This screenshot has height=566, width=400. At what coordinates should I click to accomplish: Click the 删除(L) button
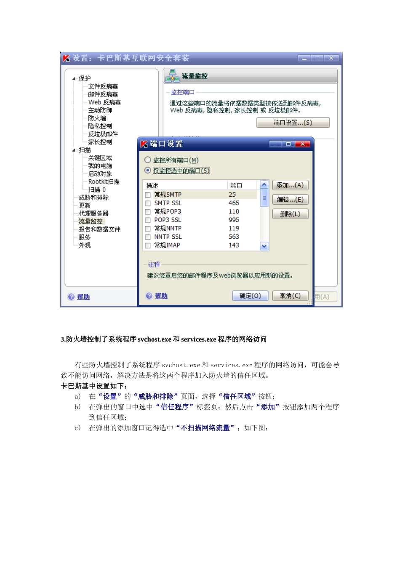[x=290, y=214]
